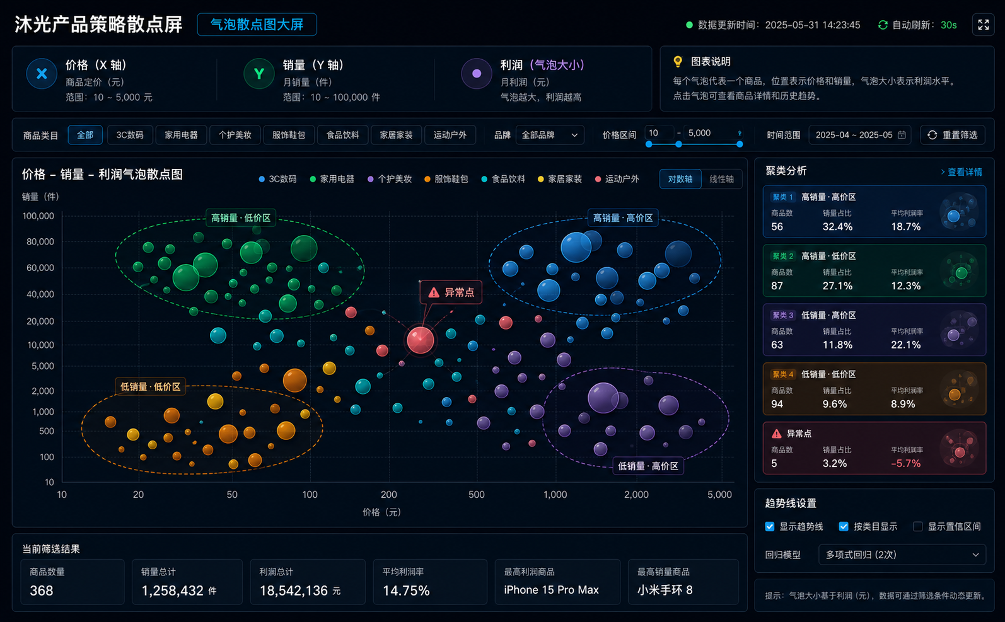Click the red warning icon in 异常点 card

777,434
